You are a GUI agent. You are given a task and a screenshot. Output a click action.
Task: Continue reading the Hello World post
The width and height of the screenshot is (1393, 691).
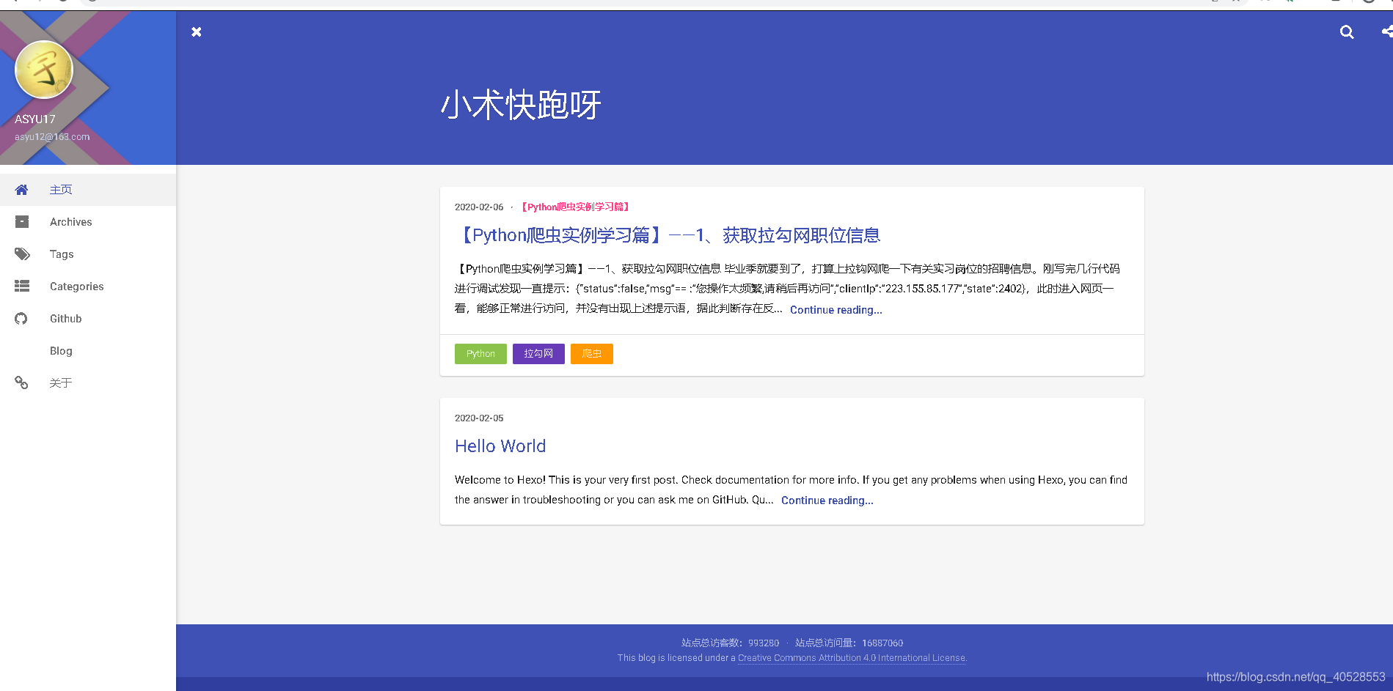point(827,500)
